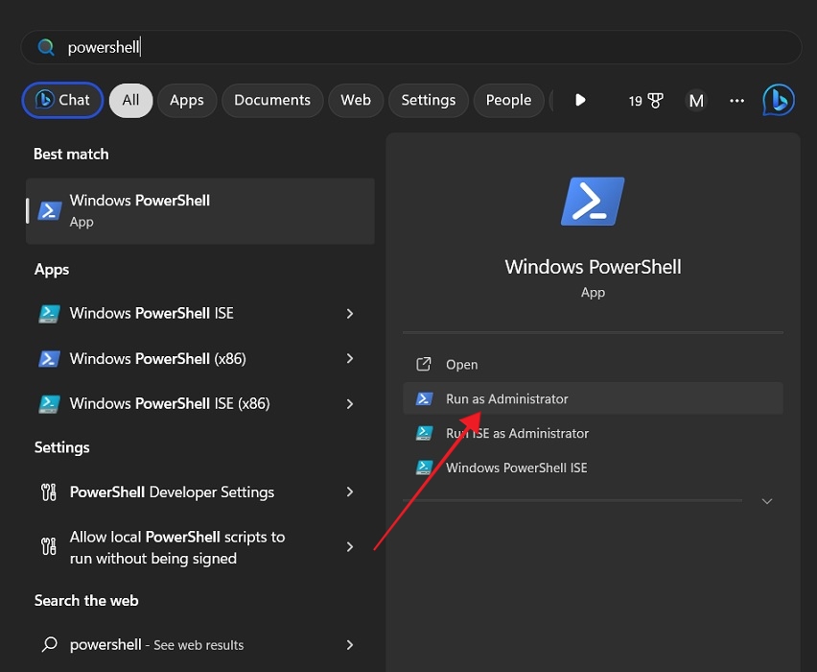817x672 pixels.
Task: Expand more actions with the bottom chevron
Action: 765,500
